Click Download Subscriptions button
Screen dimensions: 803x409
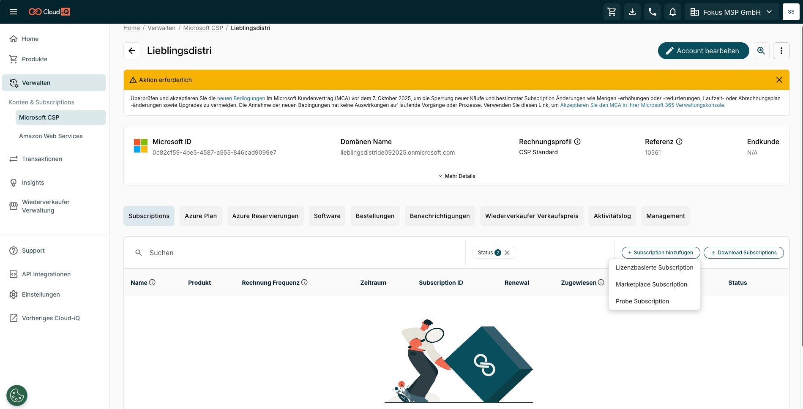[743, 253]
